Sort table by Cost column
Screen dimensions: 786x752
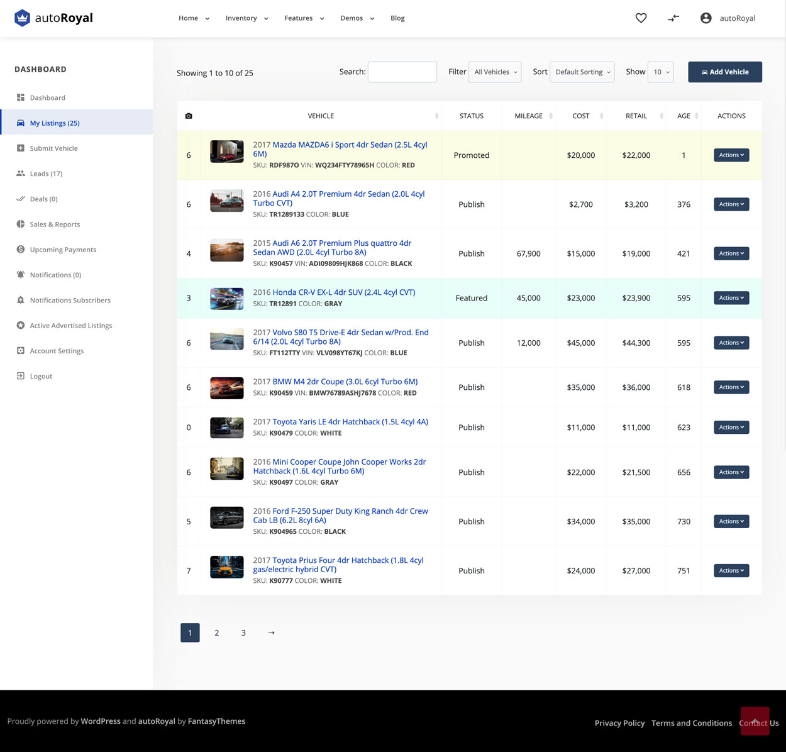602,116
